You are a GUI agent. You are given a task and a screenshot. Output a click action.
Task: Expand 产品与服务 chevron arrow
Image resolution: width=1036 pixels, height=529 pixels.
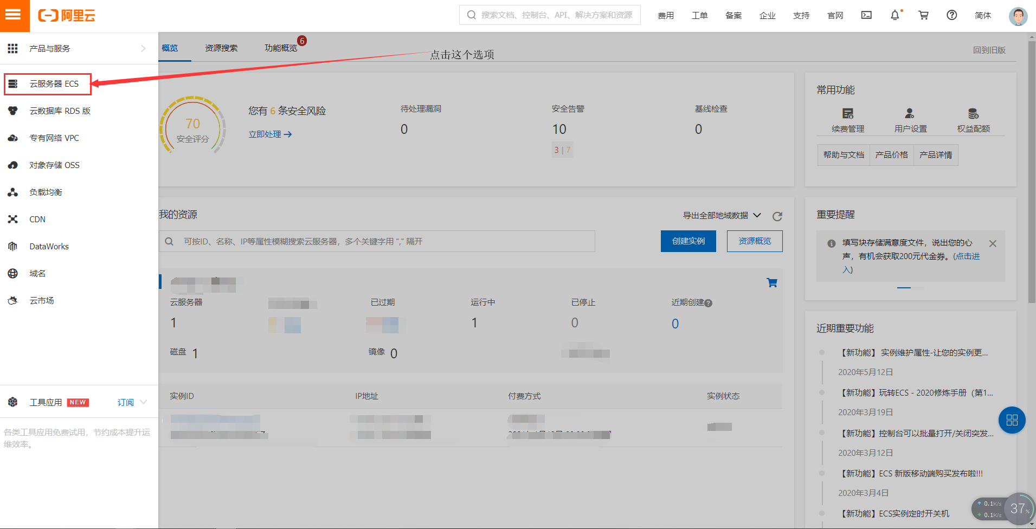tap(143, 48)
